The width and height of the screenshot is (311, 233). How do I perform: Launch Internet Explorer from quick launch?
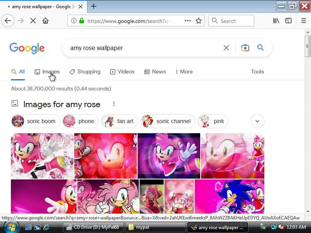point(46,227)
